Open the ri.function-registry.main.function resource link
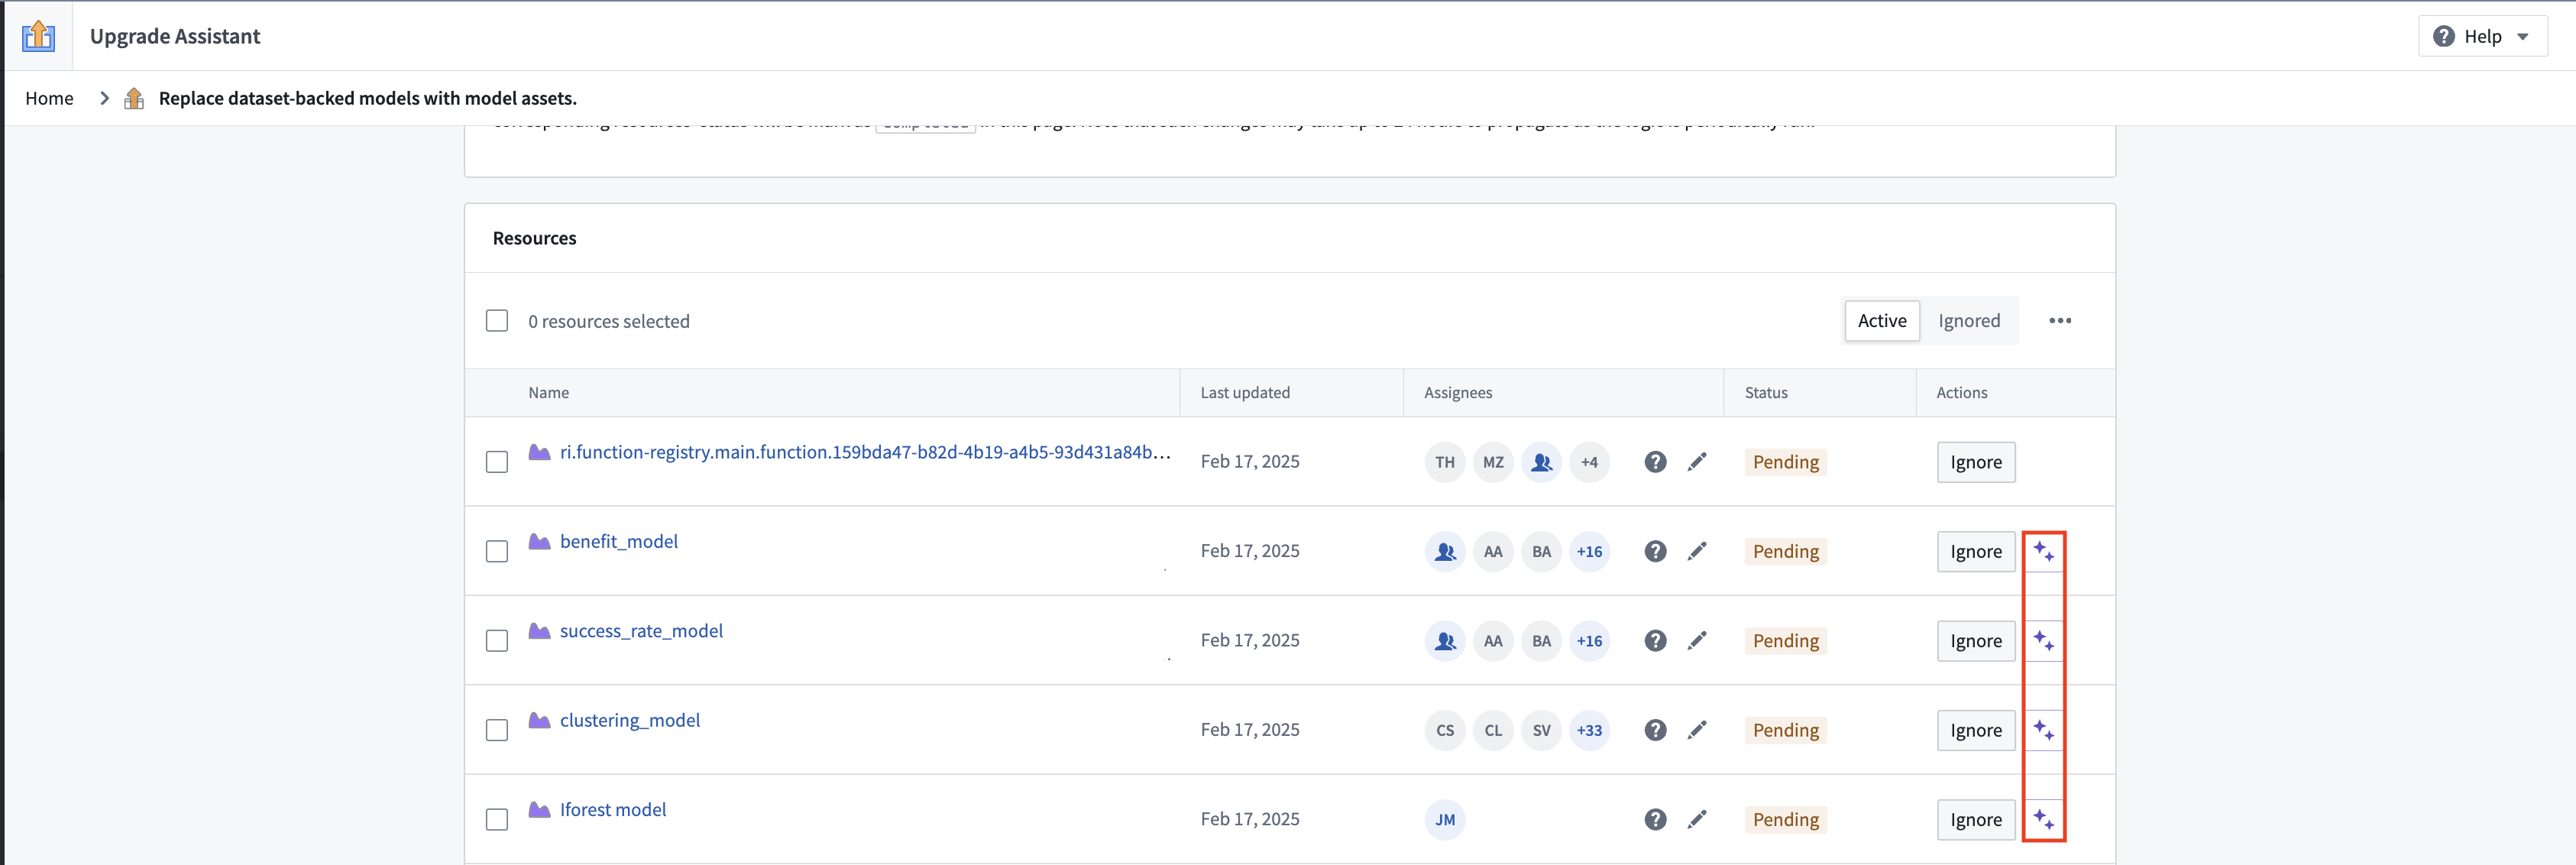 [x=865, y=452]
